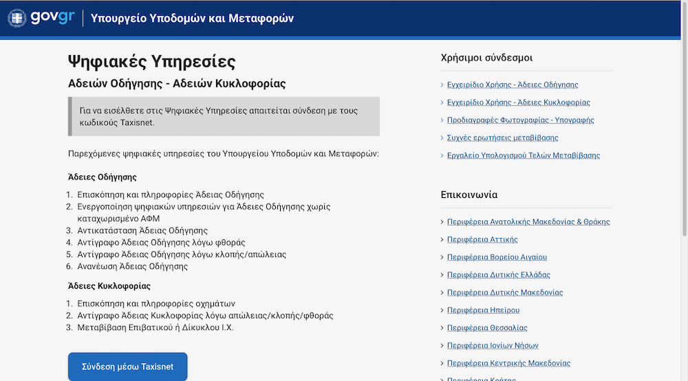The width and height of the screenshot is (688, 381).
Task: Select Περιφέρεια Δυτικής Ελλάδας contact link
Action: pos(498,274)
